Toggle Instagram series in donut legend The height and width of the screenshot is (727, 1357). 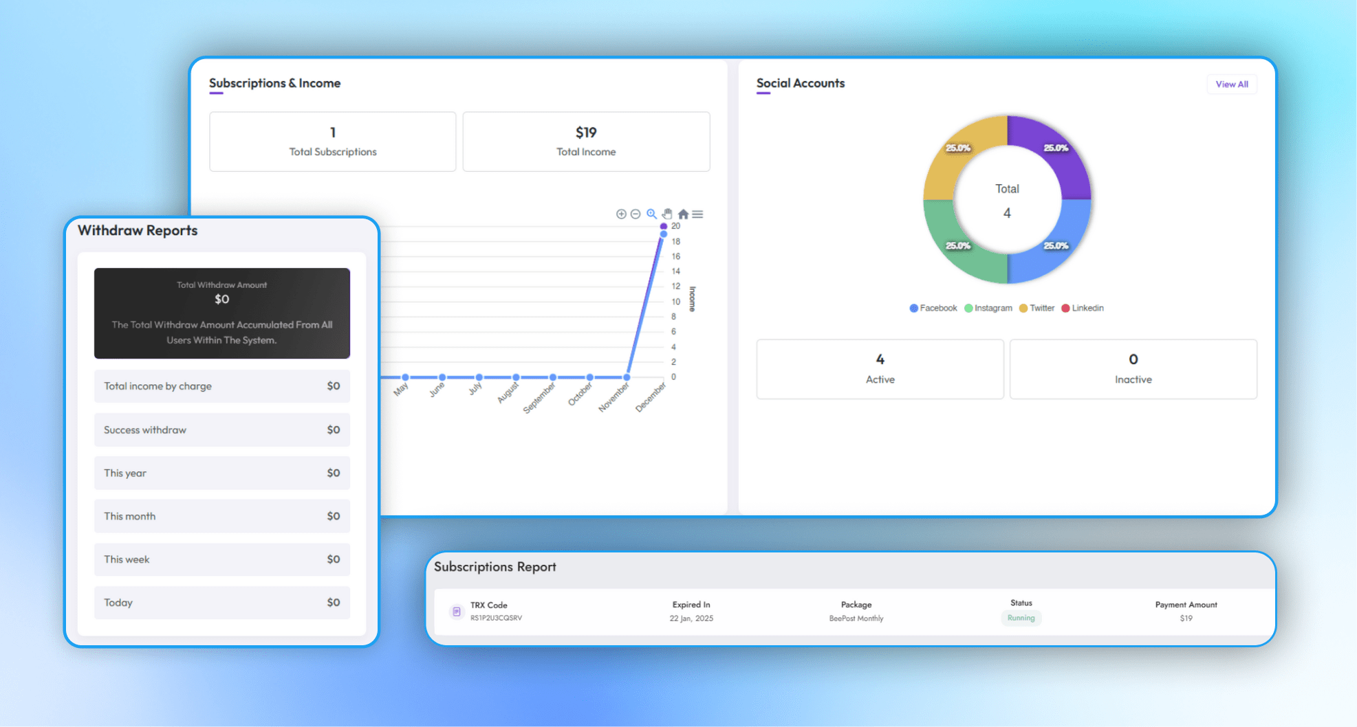pyautogui.click(x=988, y=309)
